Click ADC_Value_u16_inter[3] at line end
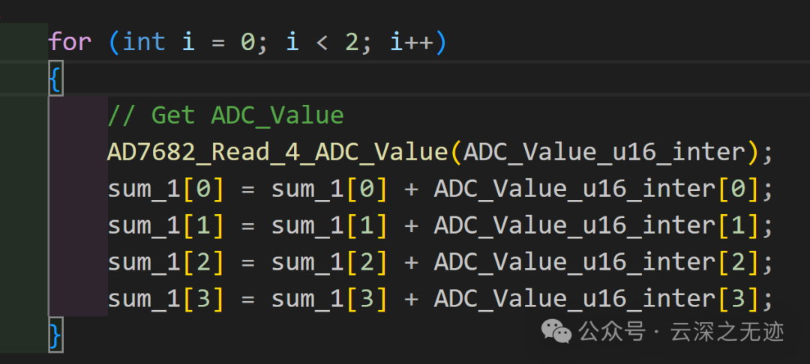This screenshot has width=810, height=364. [x=597, y=300]
